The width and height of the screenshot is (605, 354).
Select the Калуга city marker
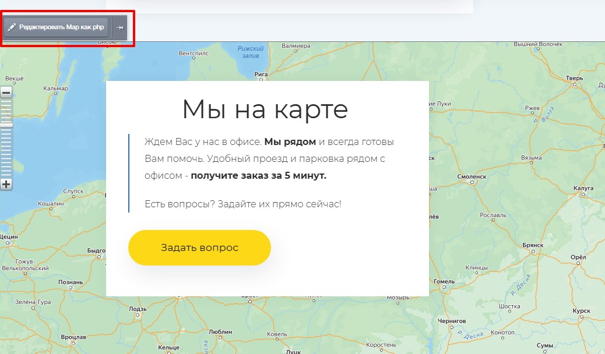(x=583, y=195)
